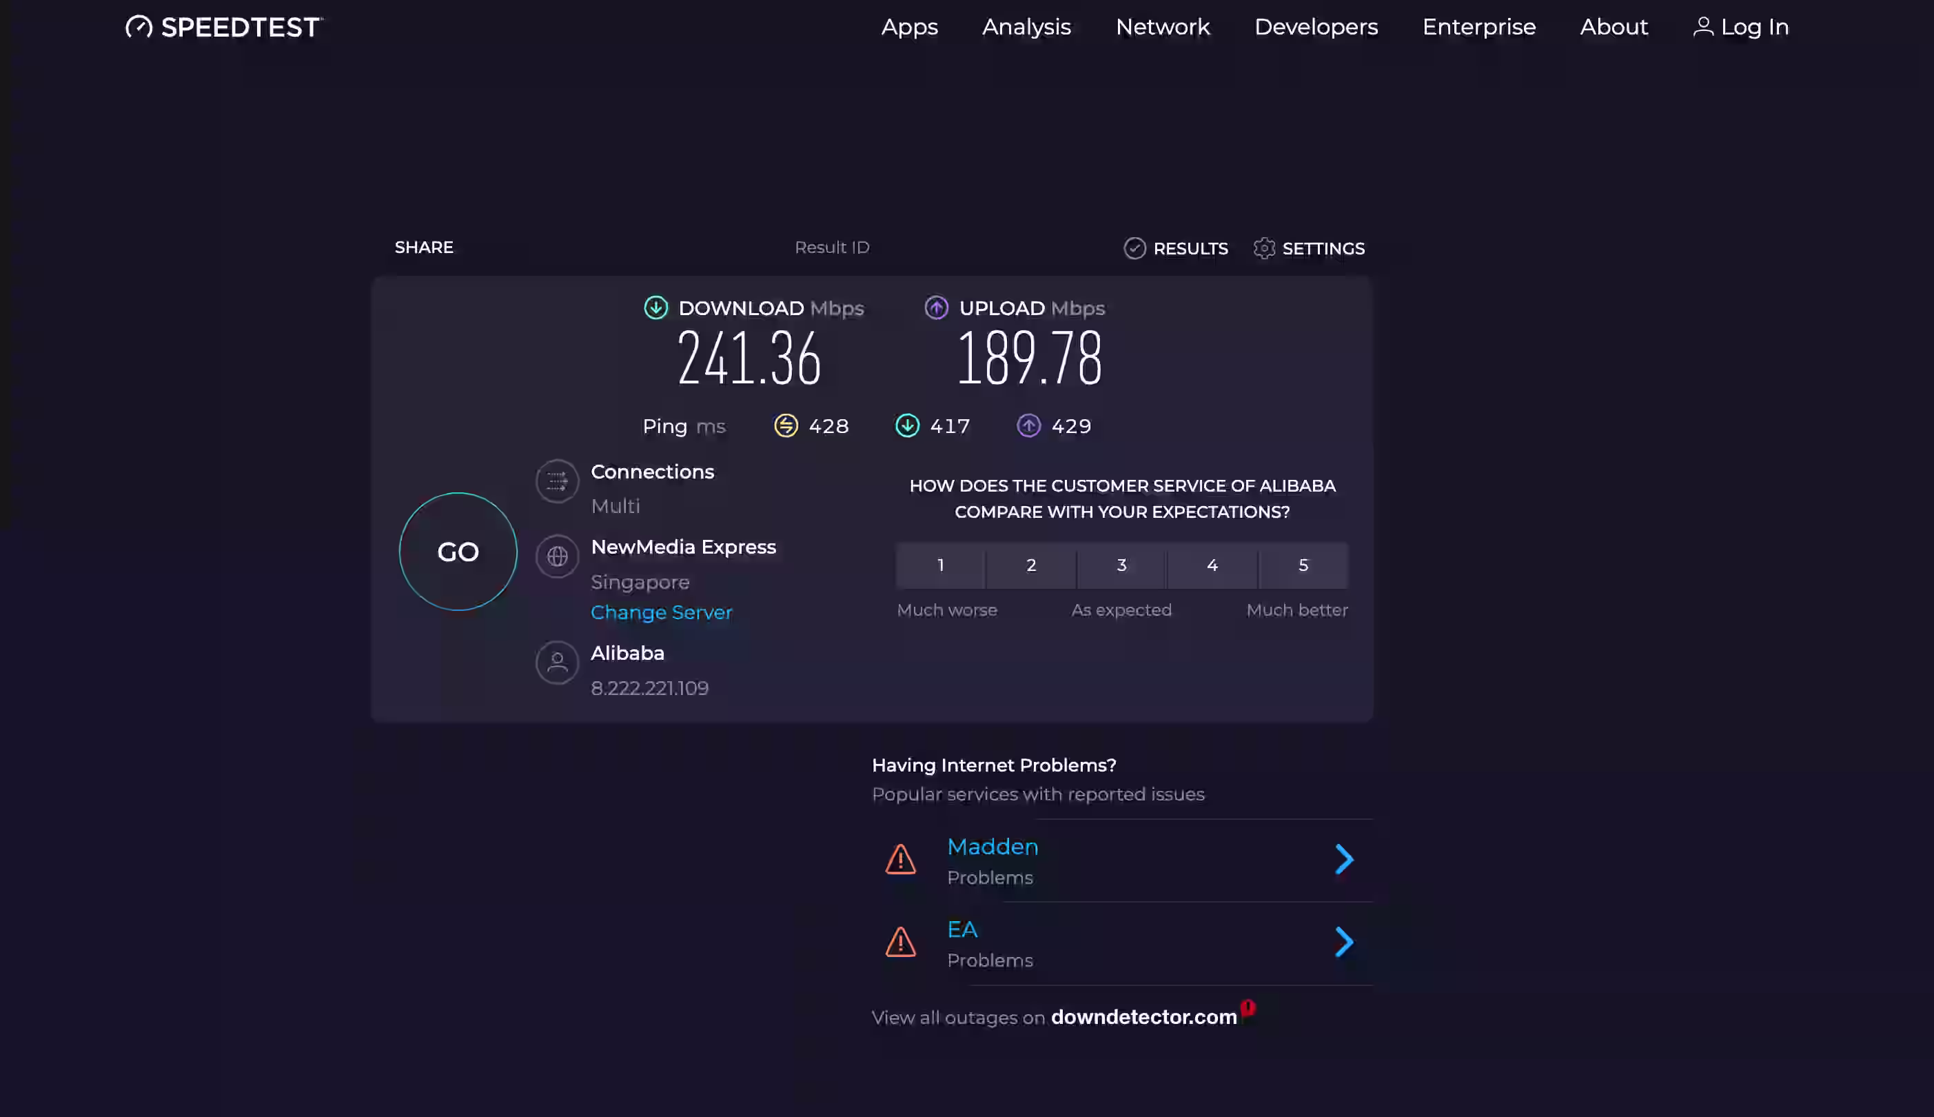Click the Singapore location text

click(640, 582)
